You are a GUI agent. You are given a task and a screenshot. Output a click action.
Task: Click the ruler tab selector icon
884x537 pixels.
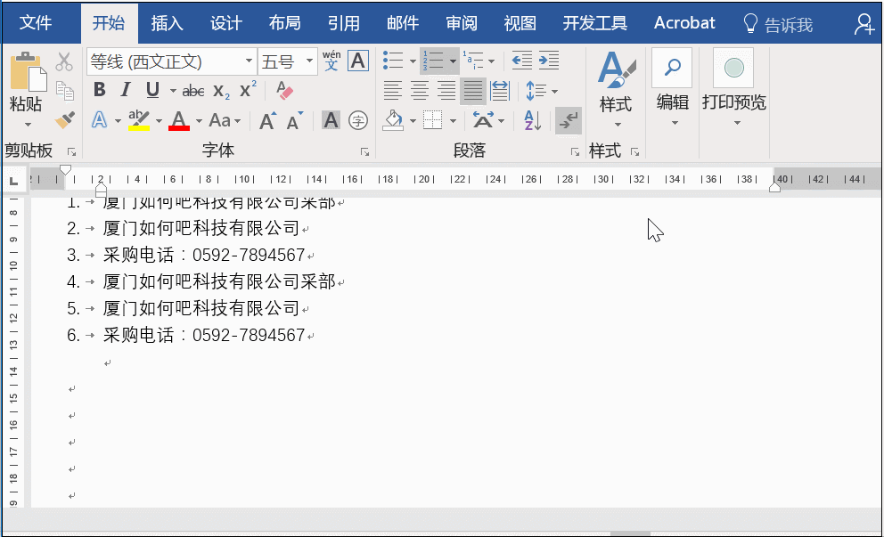coord(13,181)
